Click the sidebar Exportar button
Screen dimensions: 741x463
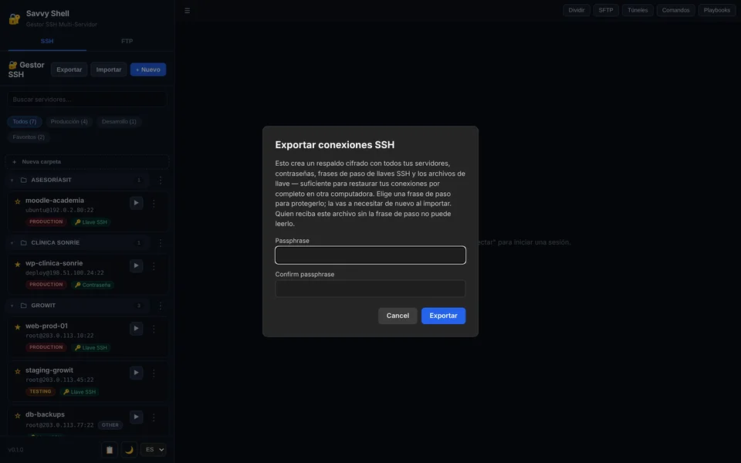[x=69, y=69]
